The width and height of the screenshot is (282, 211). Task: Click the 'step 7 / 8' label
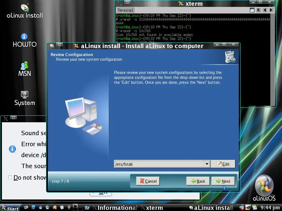point(60,181)
